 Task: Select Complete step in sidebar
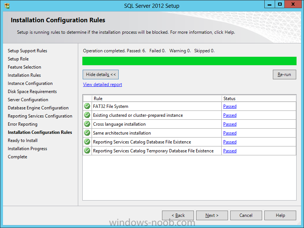[x=17, y=157]
